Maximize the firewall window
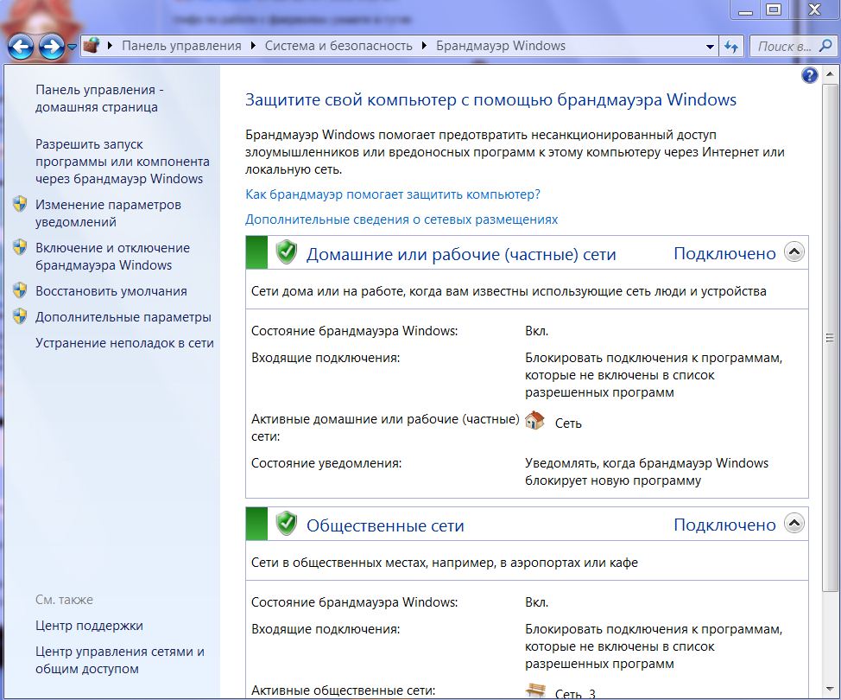Viewport: 841px width, 700px height. tap(774, 10)
